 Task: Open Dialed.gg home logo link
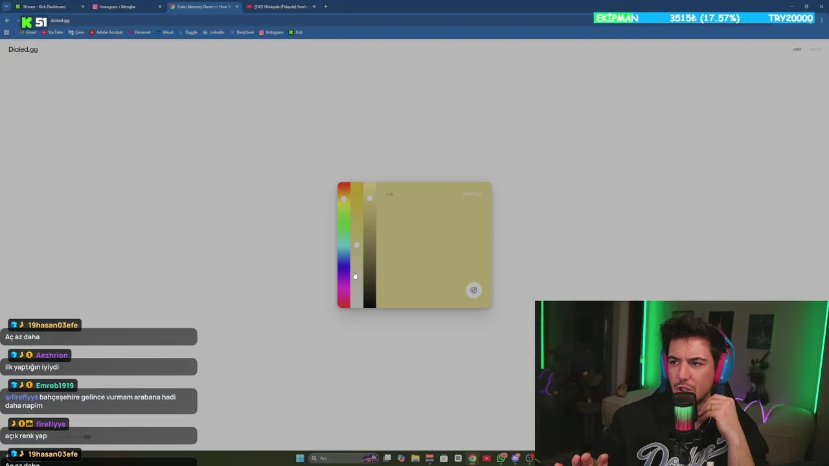tap(23, 49)
